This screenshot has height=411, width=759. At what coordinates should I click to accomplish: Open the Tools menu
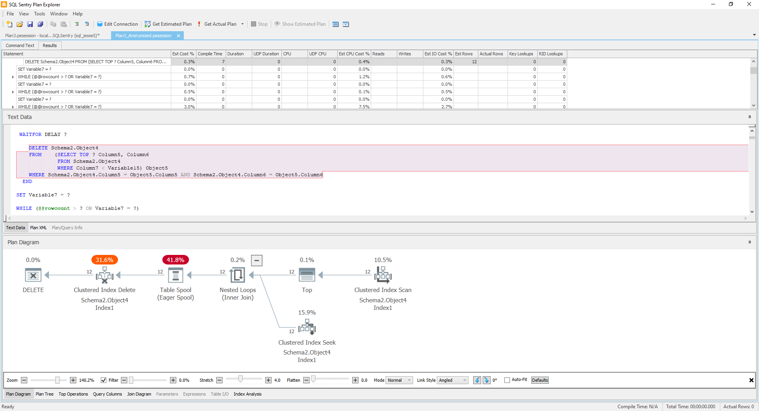39,14
